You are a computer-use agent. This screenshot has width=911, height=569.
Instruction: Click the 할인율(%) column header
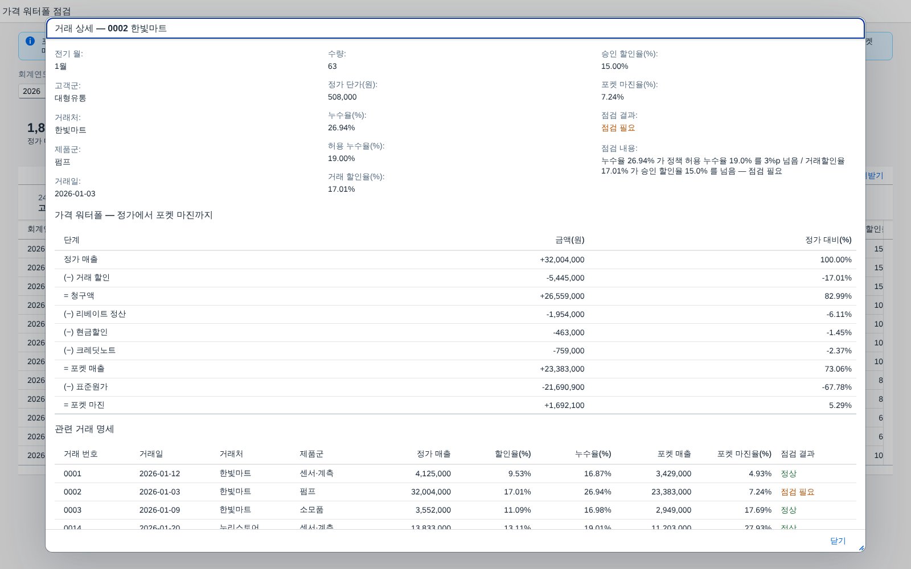512,453
